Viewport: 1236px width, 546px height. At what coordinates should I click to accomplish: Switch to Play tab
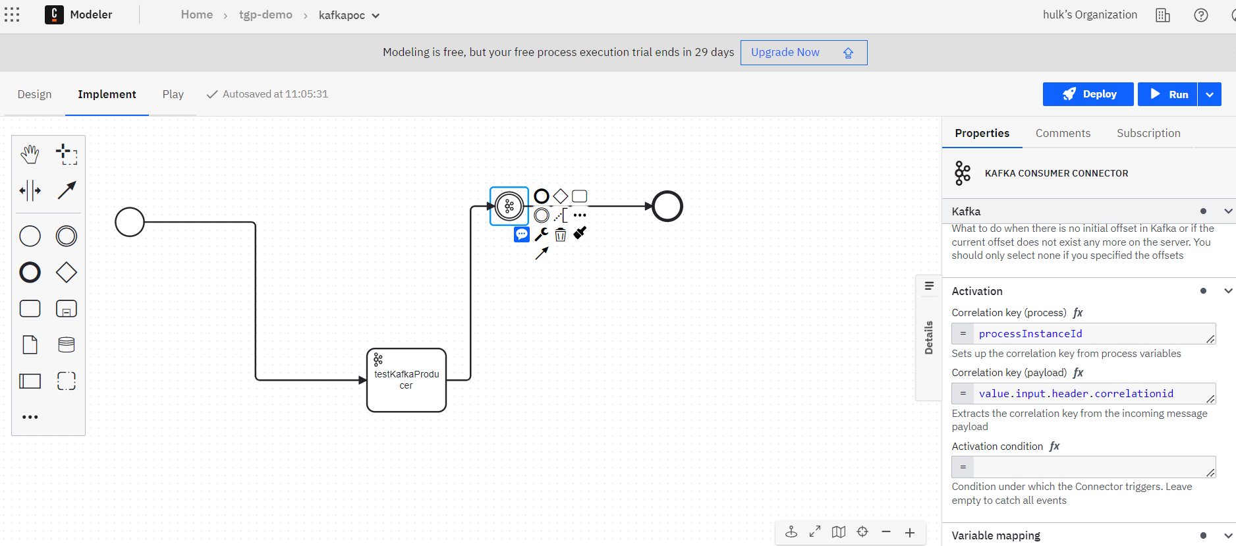coord(173,94)
